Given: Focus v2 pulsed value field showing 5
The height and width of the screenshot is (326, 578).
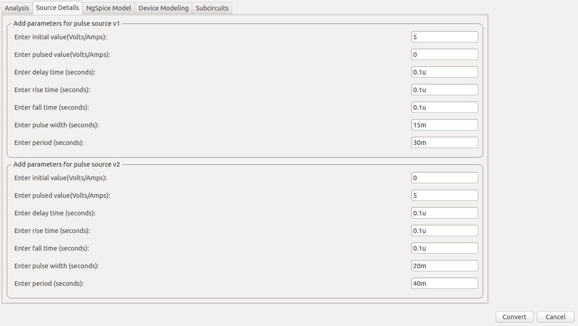Looking at the screenshot, I should click(444, 196).
